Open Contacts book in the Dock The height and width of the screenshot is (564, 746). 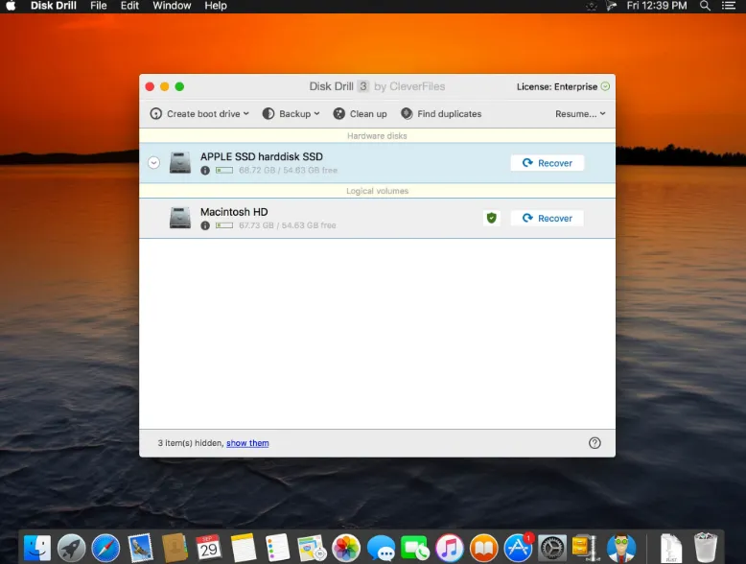pos(175,548)
